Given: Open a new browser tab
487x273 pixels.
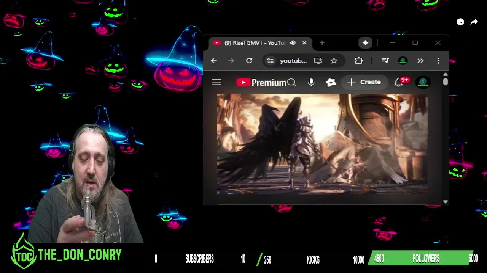Looking at the screenshot, I should click(x=322, y=43).
